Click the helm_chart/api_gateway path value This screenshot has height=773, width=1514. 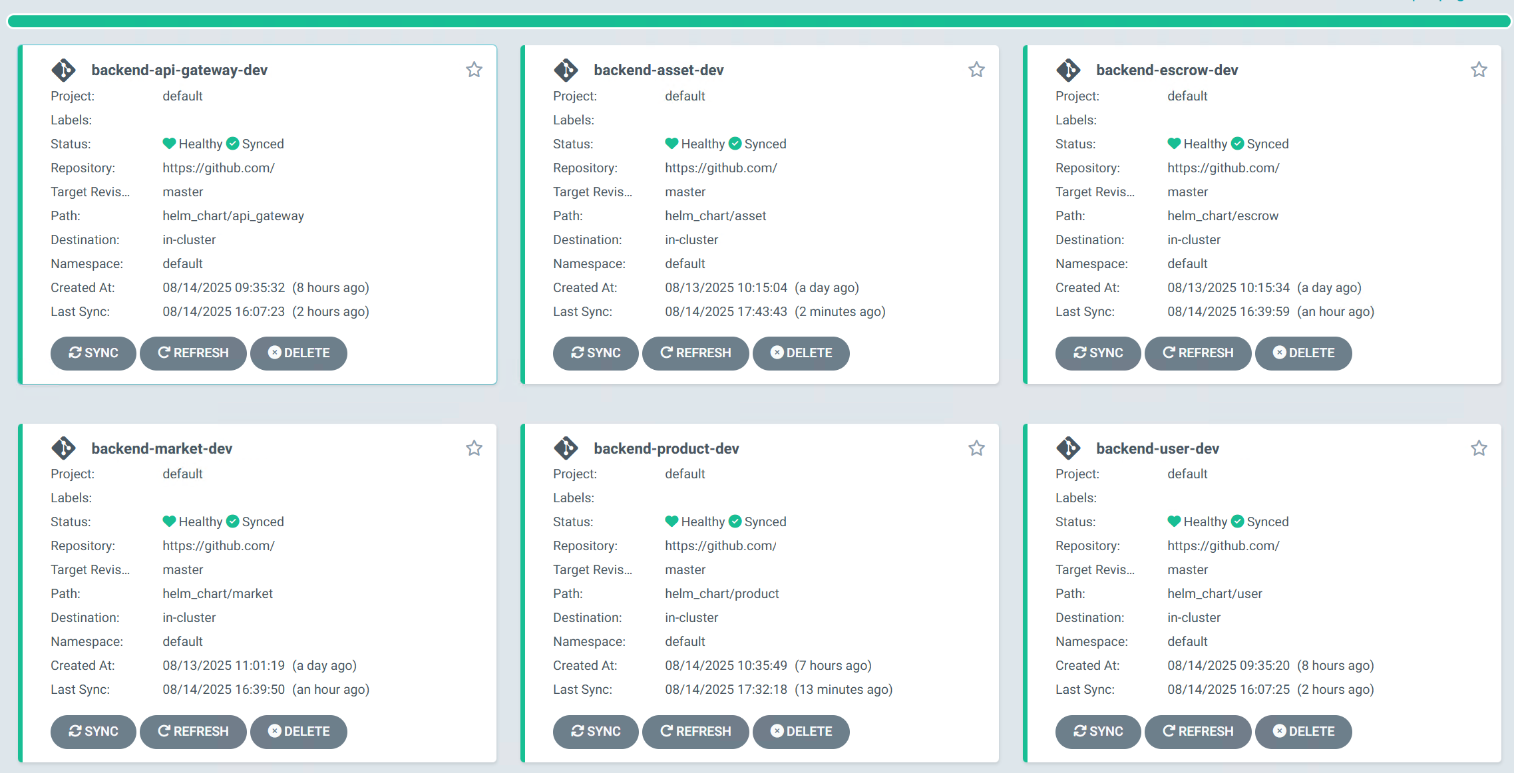coord(233,216)
